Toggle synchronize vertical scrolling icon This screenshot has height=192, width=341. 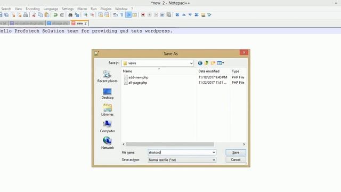100,15
